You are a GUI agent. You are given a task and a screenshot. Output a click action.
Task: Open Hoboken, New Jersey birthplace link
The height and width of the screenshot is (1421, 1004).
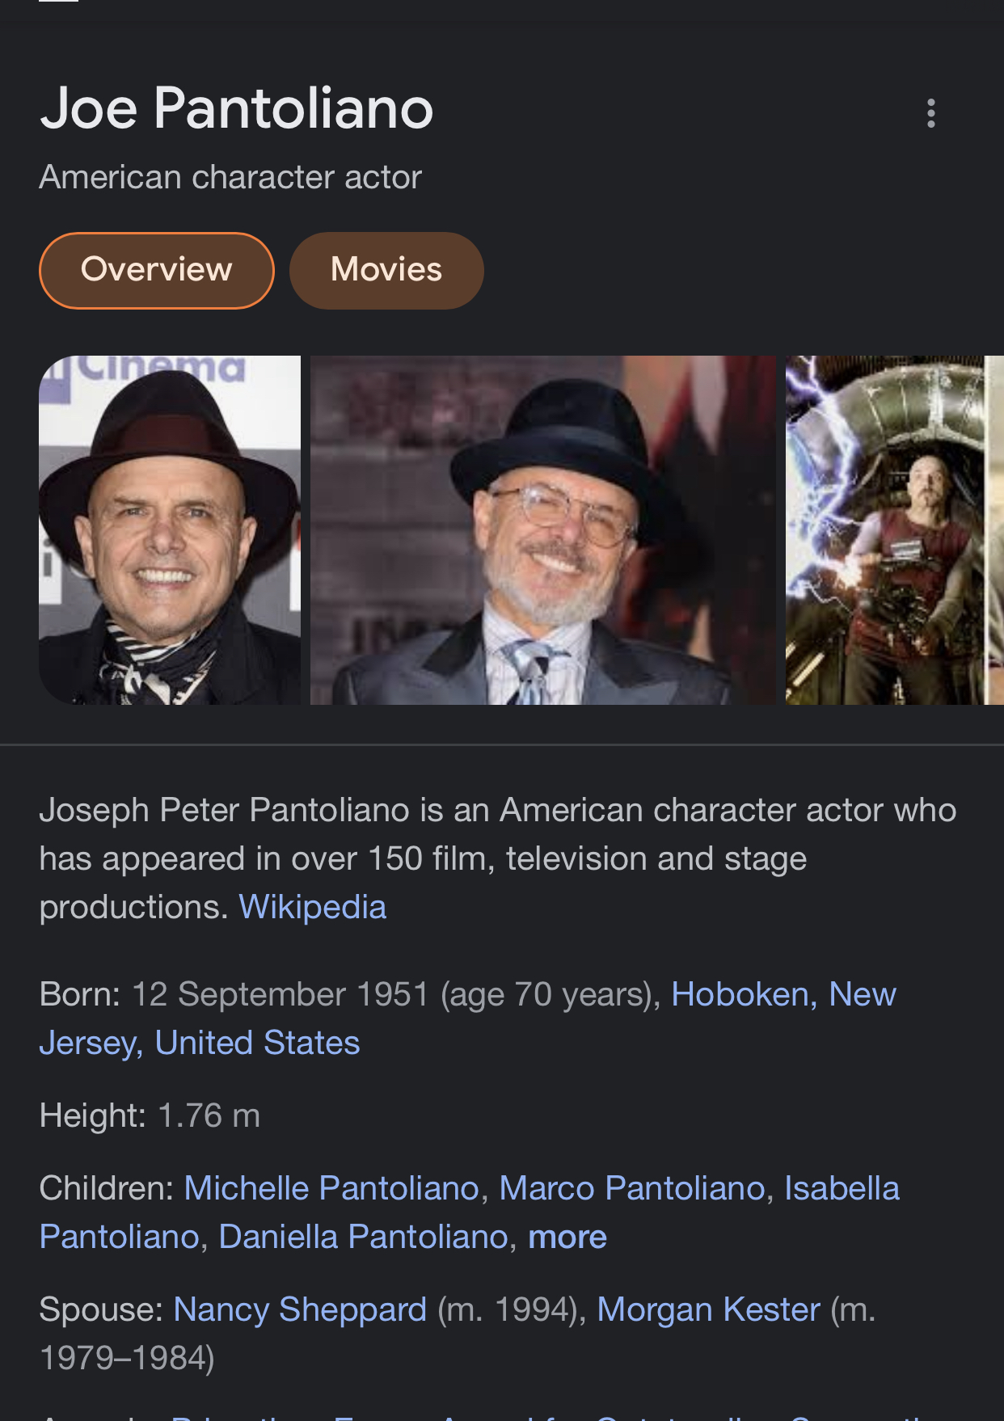(x=467, y=1018)
